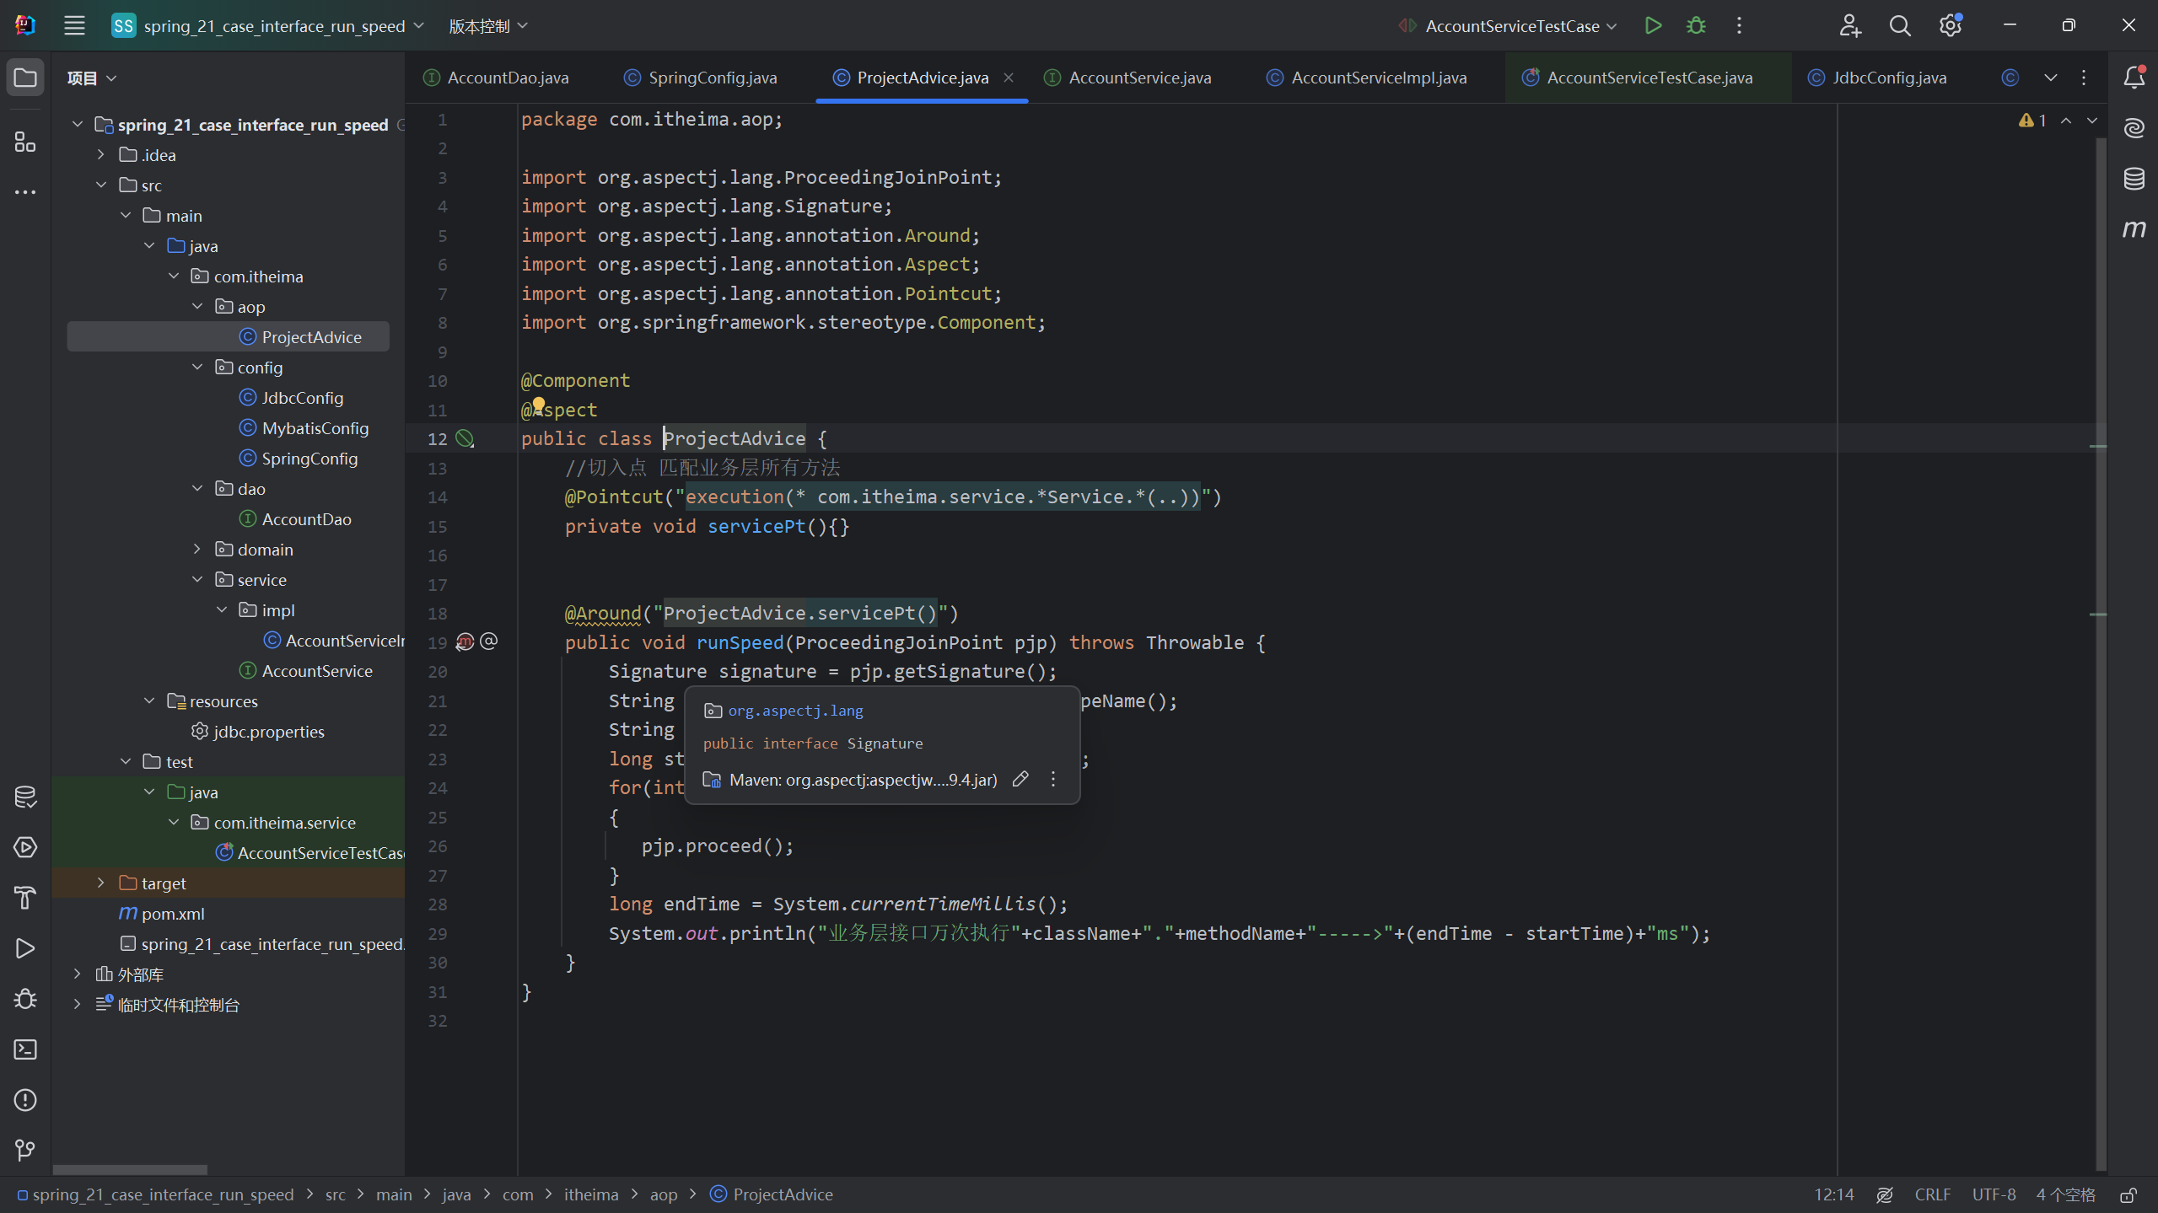Open the AI Assistant spiral icon

[2134, 128]
